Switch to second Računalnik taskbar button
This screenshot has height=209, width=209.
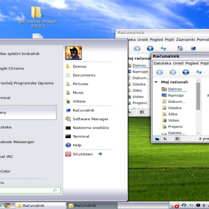click(x=92, y=205)
